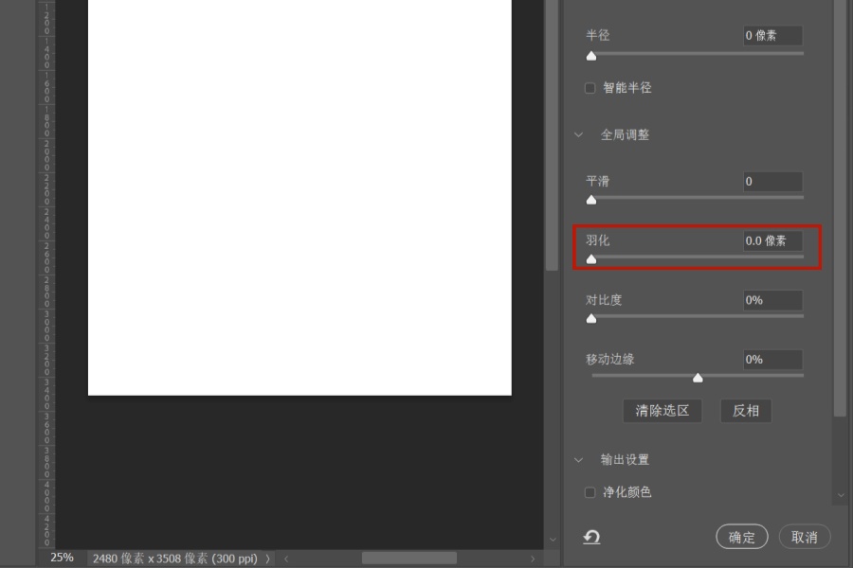Click the 25% zoom level field
This screenshot has height=568, width=853.
point(62,558)
